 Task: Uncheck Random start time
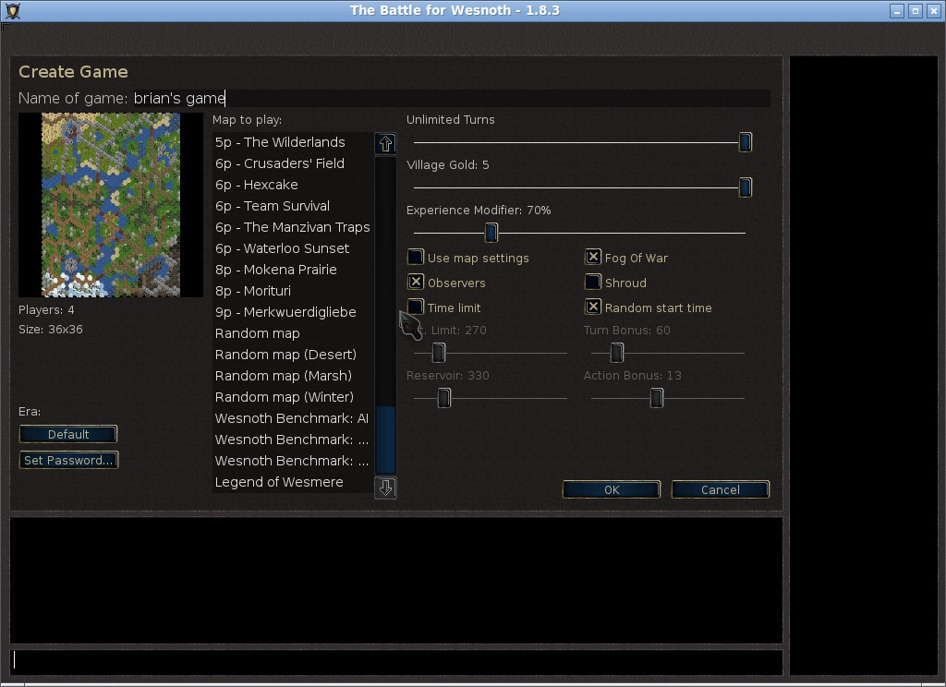592,307
